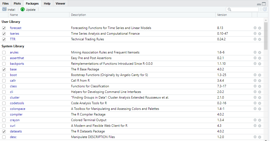
Task: Remove the callr package icon
Action: click(260, 81)
